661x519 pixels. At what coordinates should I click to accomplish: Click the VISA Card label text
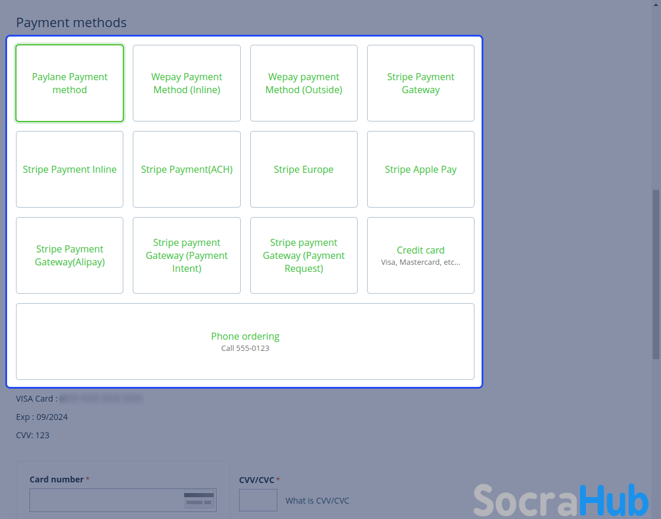[37, 399]
